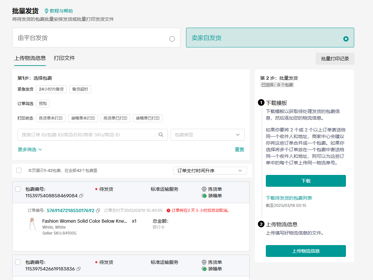This screenshot has width=373, height=280.
Task: Copy package number 1153975426619183836
Action: pos(78,269)
